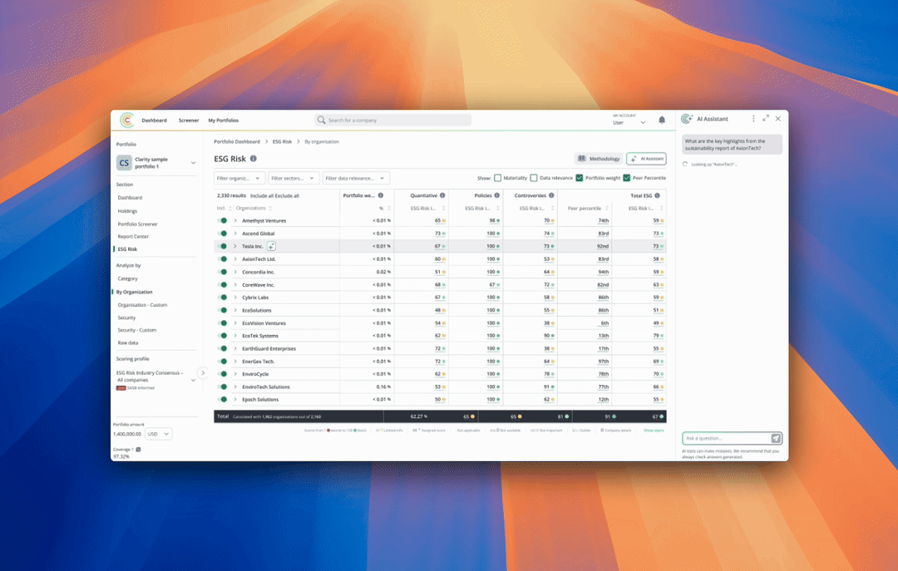Click the notification bell icon
Viewport: 898px width, 571px height.
click(662, 121)
